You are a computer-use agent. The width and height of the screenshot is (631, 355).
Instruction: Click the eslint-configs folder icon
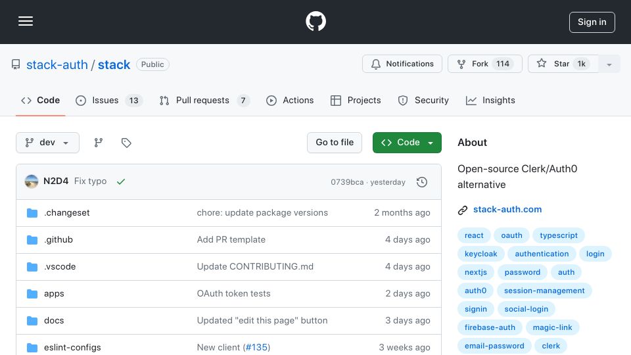pyautogui.click(x=32, y=347)
